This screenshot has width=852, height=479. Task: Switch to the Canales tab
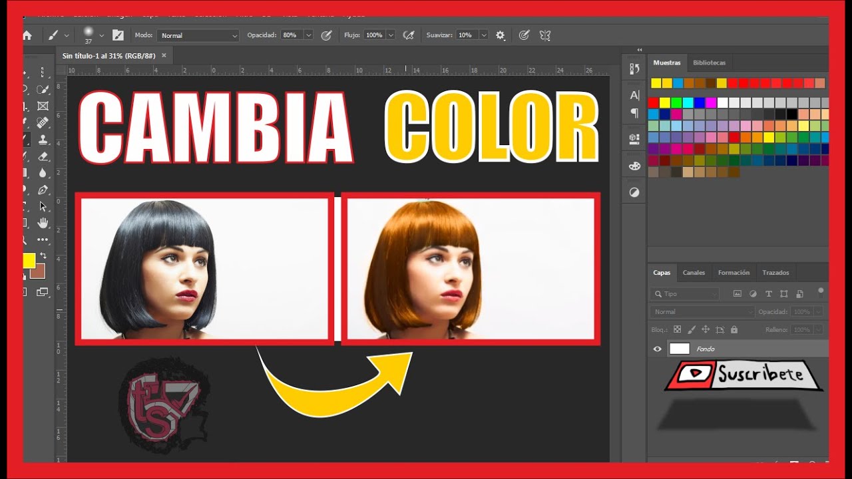(694, 273)
